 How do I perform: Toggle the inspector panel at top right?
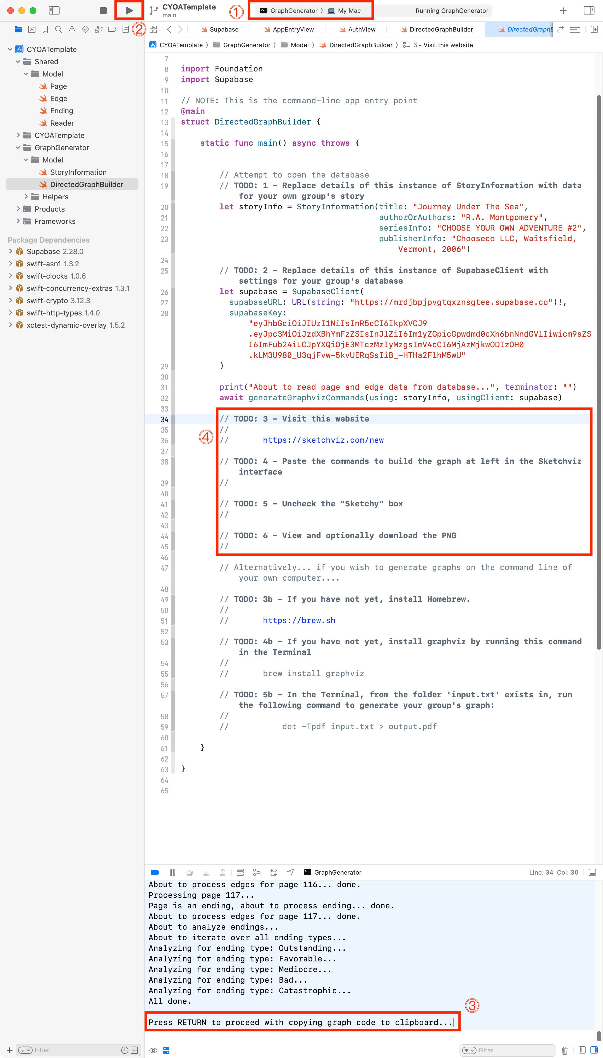coord(588,10)
